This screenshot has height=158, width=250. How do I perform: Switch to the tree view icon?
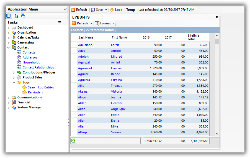(16, 16)
